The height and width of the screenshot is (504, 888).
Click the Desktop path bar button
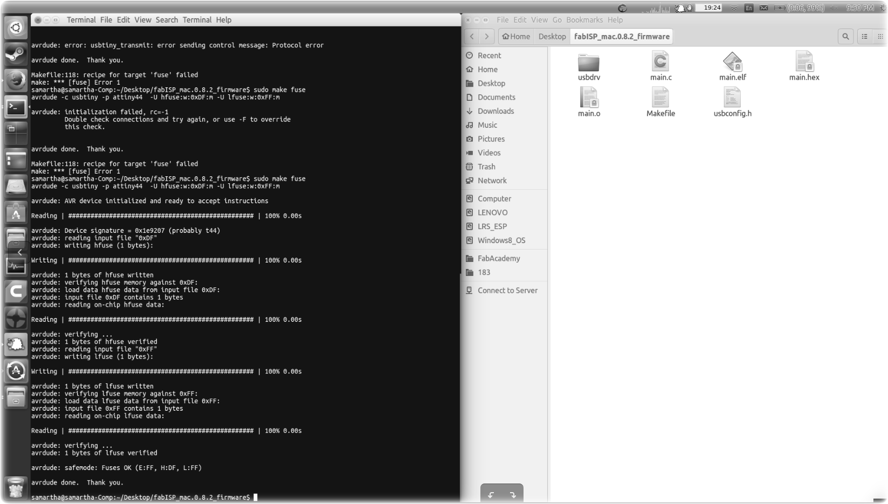552,37
